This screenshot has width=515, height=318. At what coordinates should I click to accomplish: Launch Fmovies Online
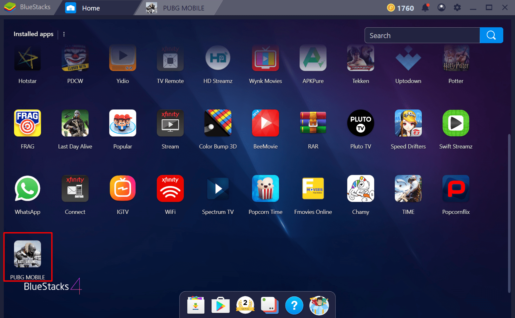(313, 189)
